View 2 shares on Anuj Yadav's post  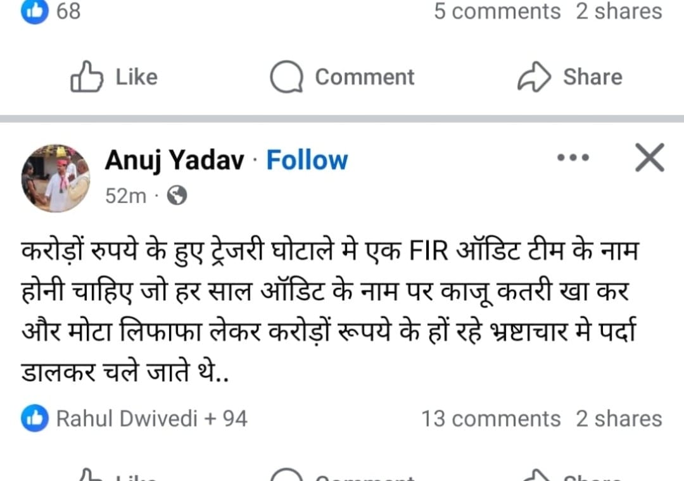click(x=619, y=418)
